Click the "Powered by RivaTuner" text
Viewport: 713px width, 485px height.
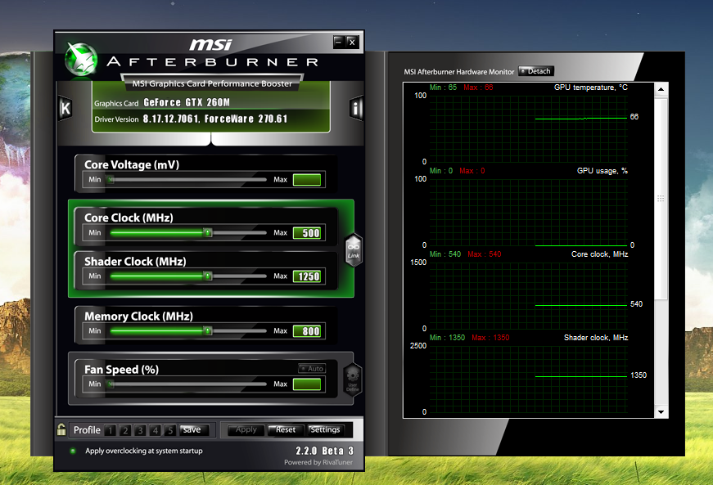[x=318, y=462]
